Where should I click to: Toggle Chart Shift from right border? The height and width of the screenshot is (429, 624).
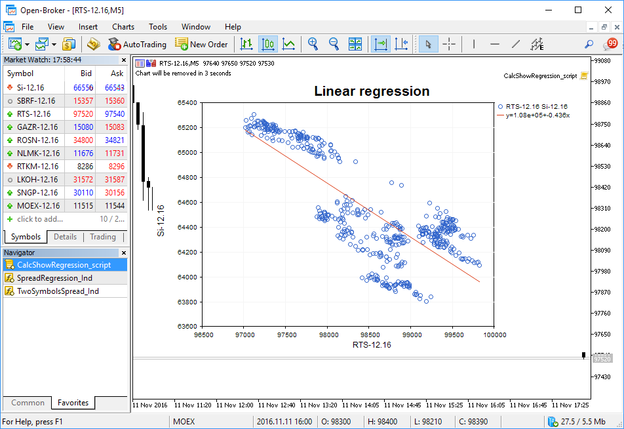[401, 44]
